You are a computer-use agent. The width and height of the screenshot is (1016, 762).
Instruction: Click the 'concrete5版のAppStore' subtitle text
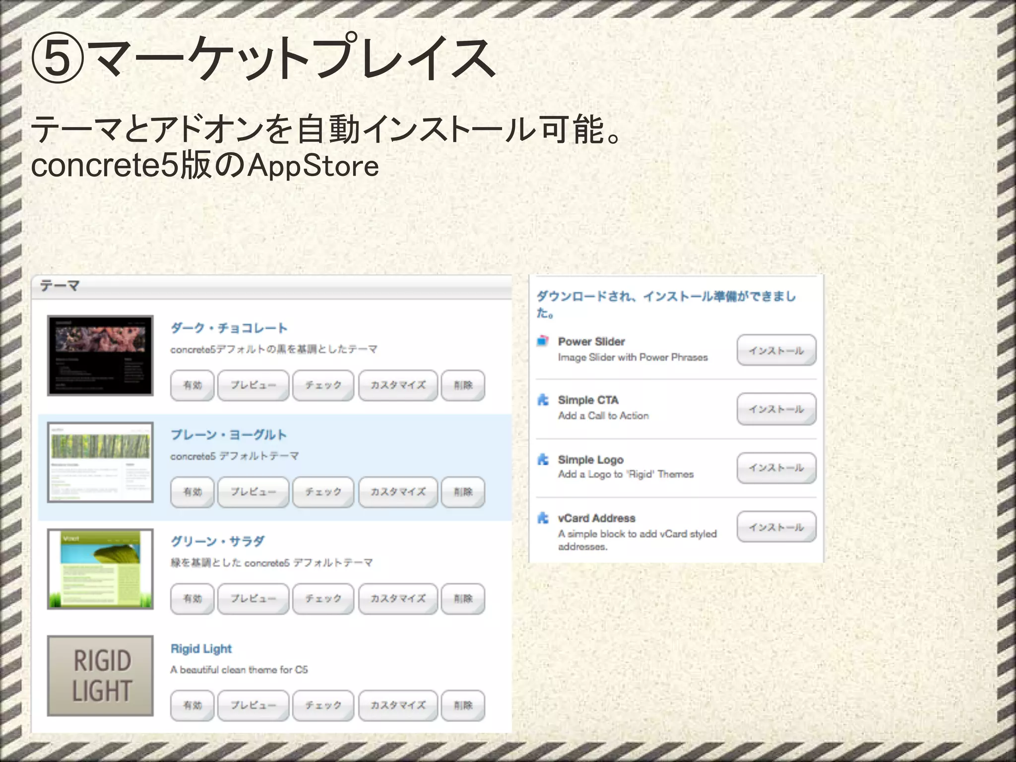[205, 165]
